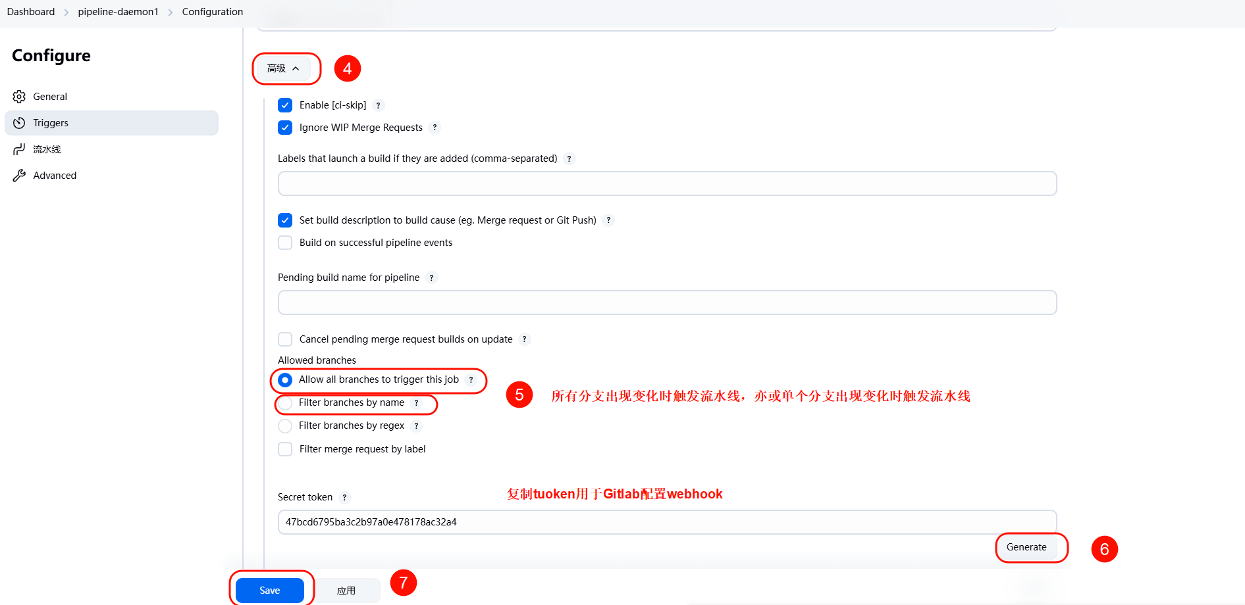Open the pipeline-daemon1 breadcrumb
This screenshot has width=1245, height=605.
(x=118, y=12)
